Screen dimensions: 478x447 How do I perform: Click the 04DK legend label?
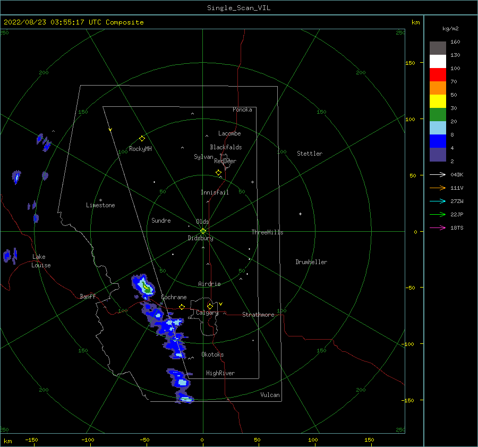457,174
